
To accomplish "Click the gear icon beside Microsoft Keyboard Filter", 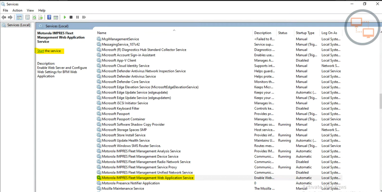I will (99, 108).
